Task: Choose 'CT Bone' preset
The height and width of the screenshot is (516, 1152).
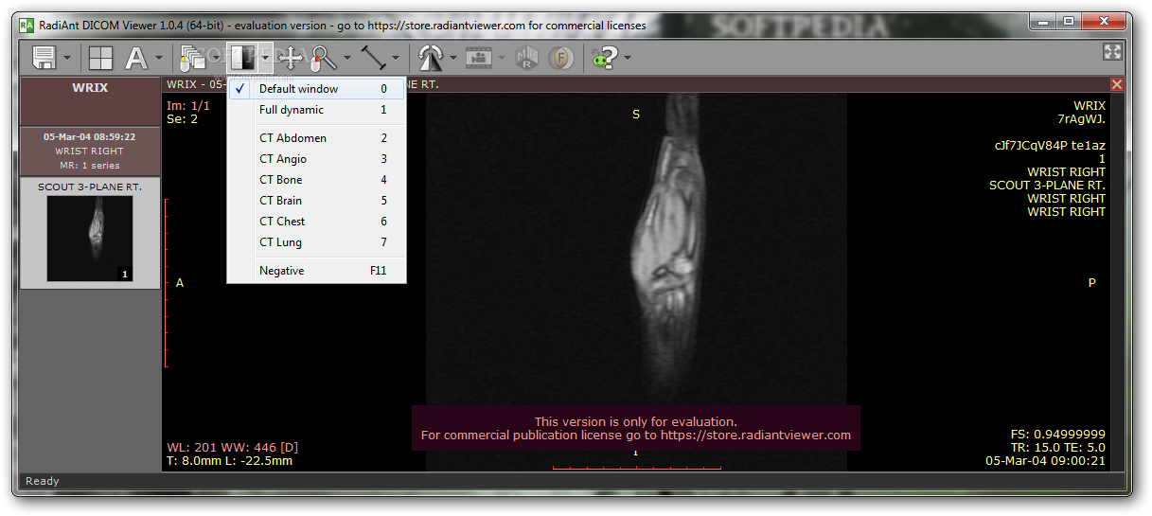Action: (317, 180)
